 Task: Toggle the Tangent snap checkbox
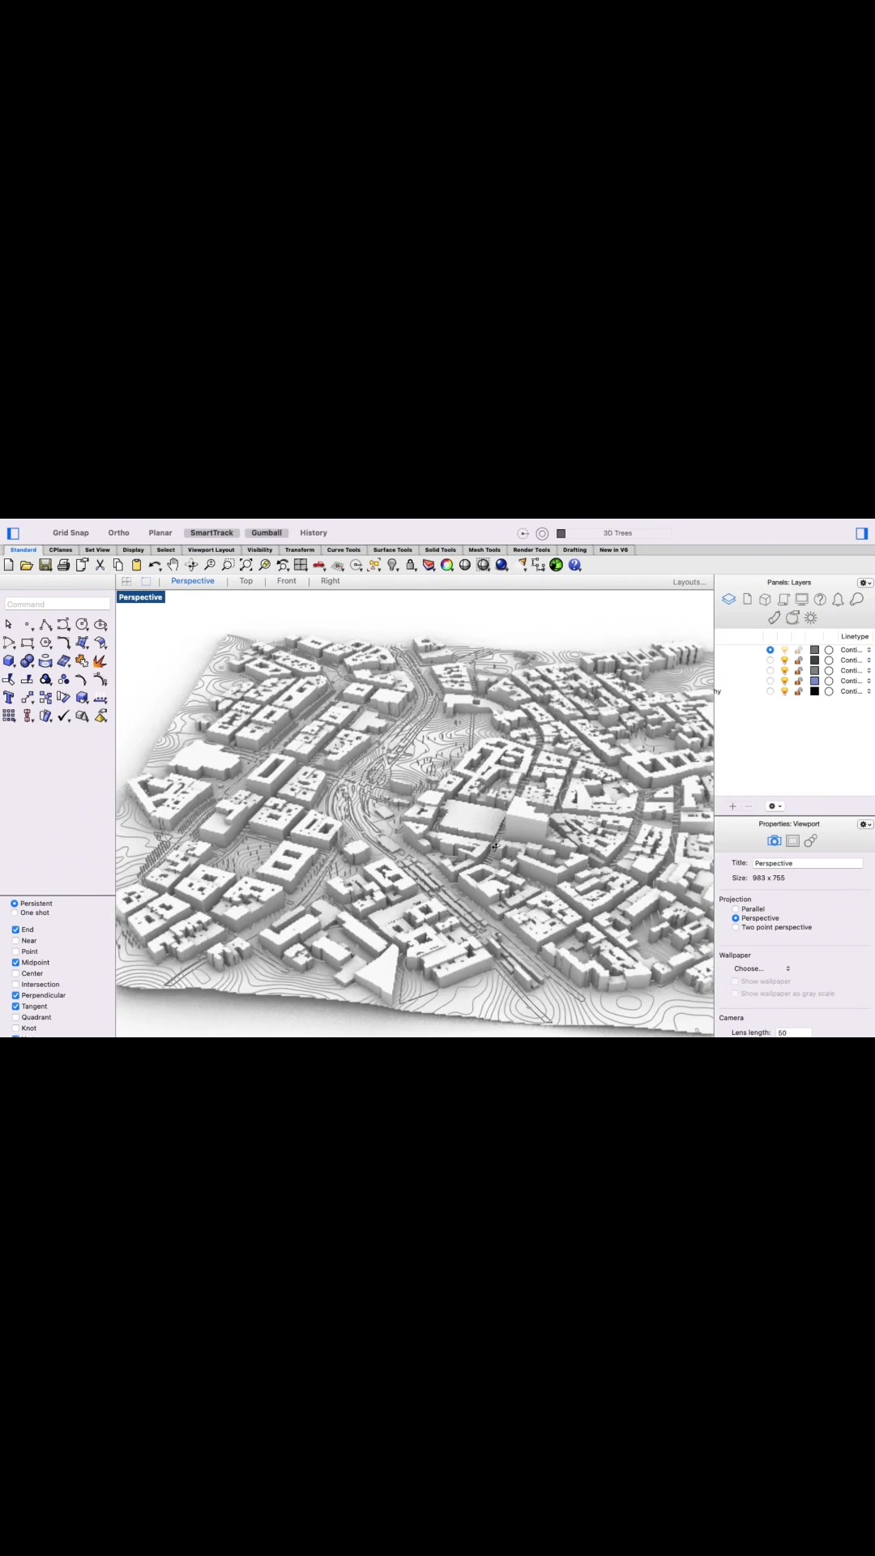point(15,1007)
